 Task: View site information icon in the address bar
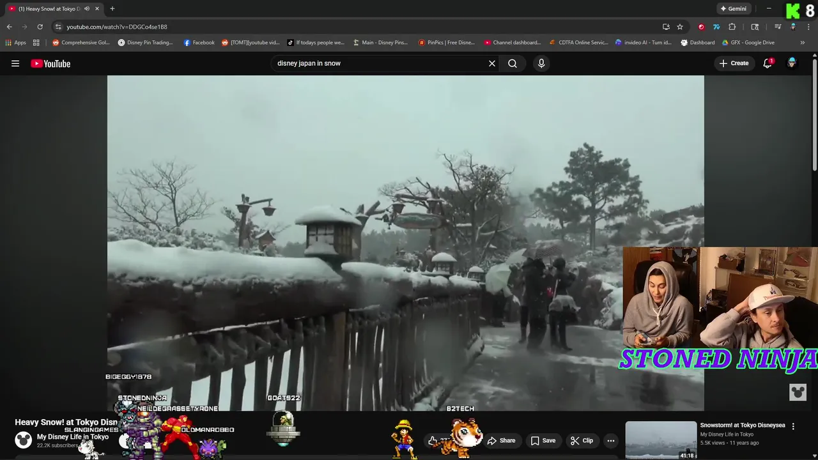tap(58, 27)
